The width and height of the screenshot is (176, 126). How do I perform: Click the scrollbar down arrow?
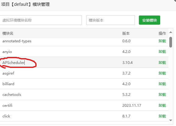pyautogui.click(x=171, y=120)
